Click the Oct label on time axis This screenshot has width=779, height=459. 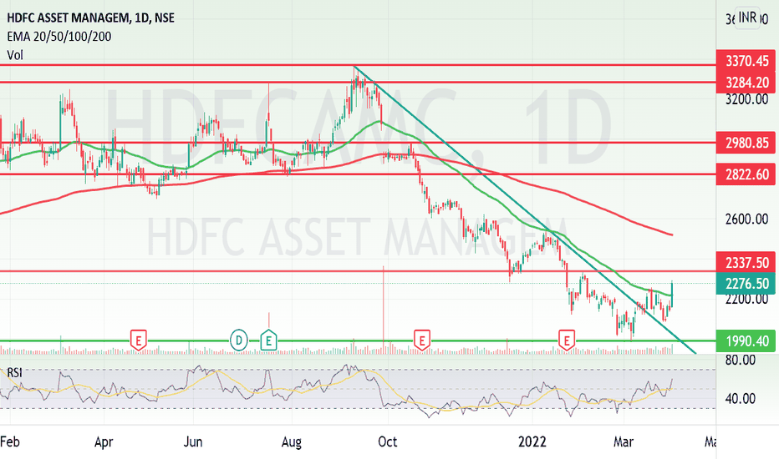388,441
